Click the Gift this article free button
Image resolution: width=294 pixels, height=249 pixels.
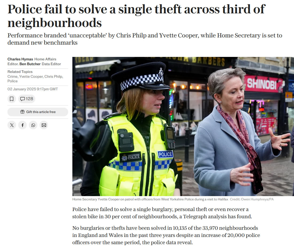pyautogui.click(x=38, y=112)
